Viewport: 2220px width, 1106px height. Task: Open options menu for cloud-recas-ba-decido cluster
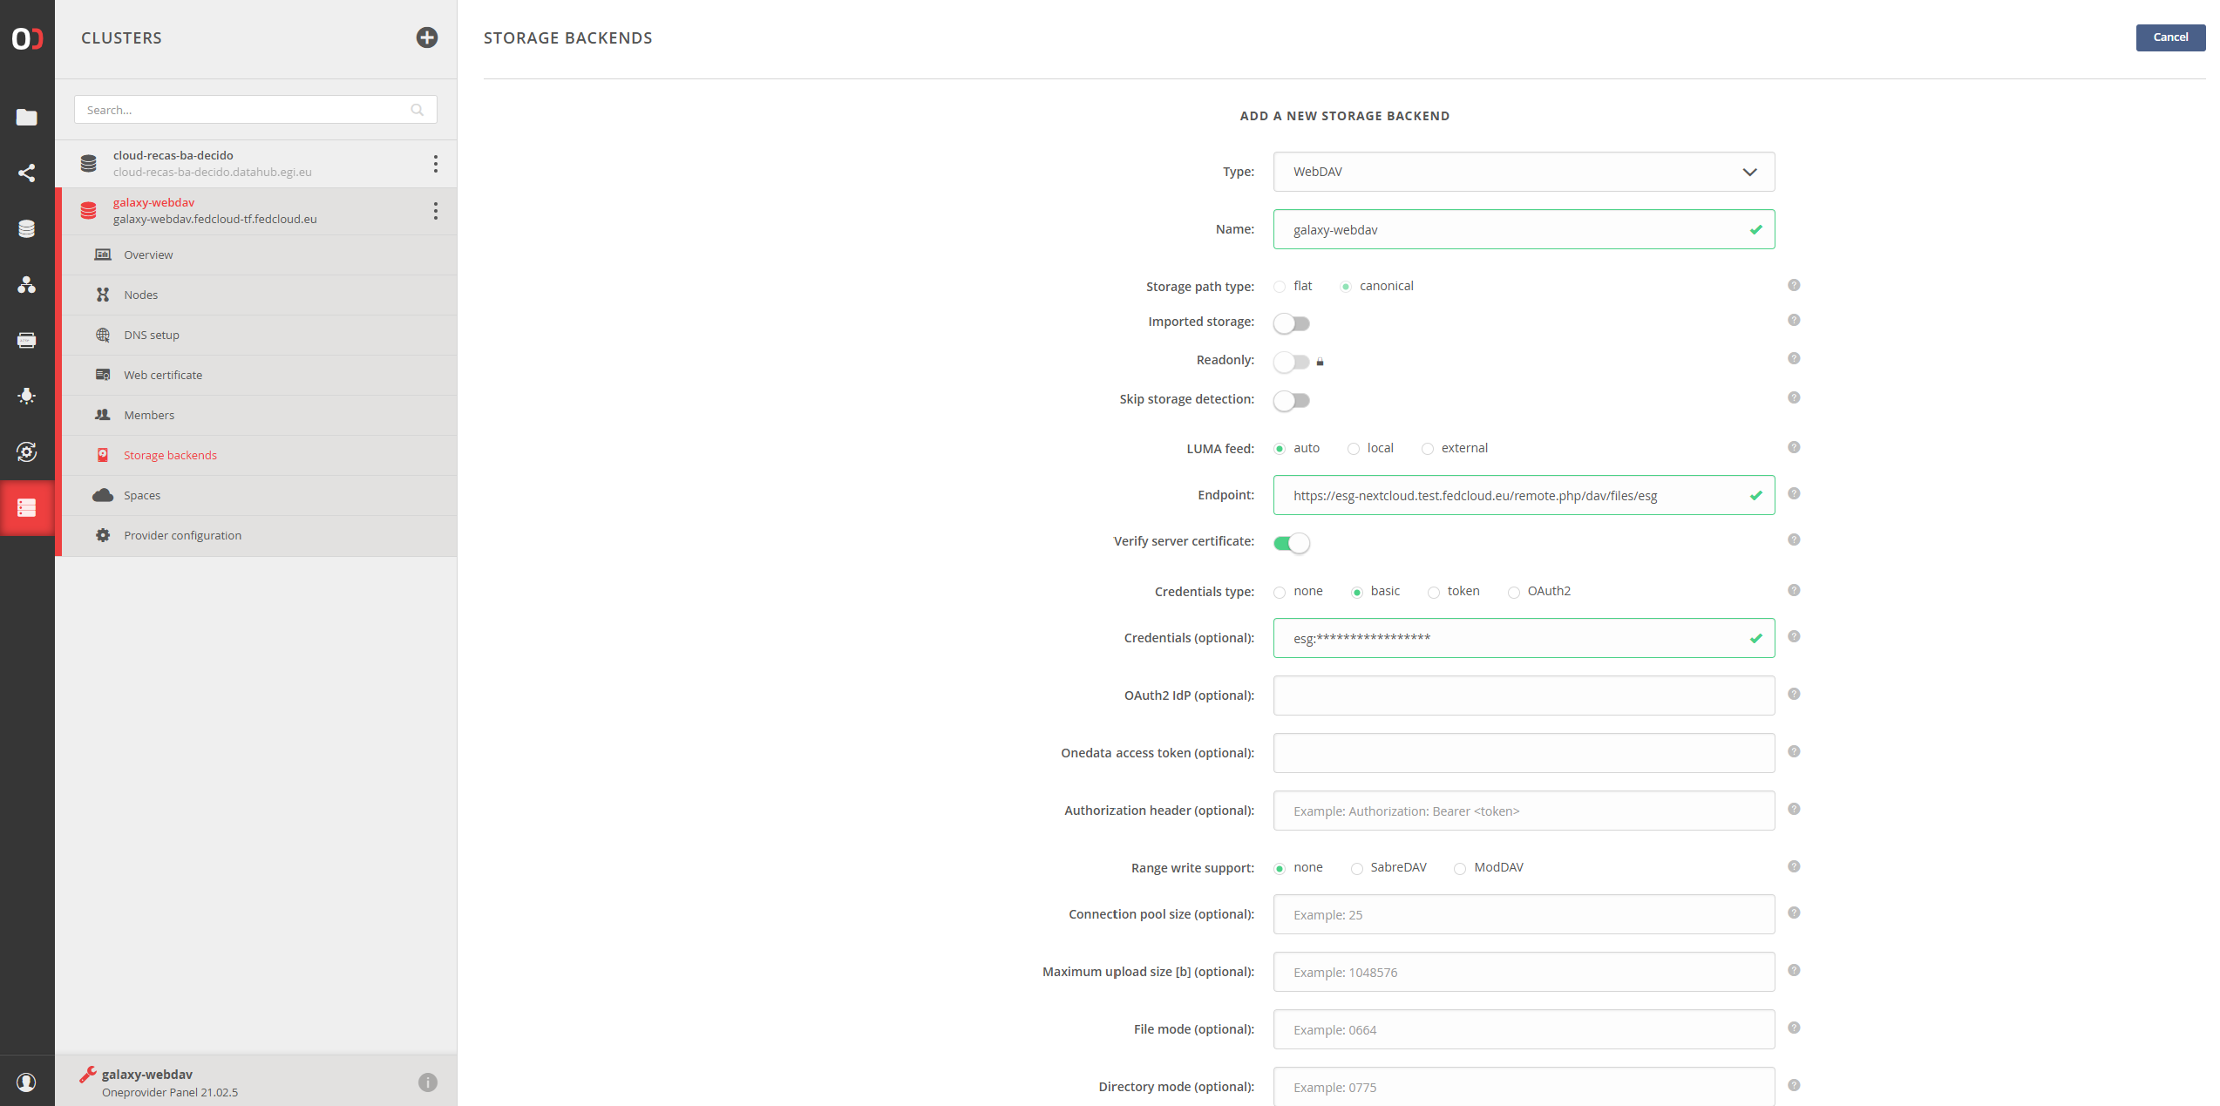click(x=435, y=164)
